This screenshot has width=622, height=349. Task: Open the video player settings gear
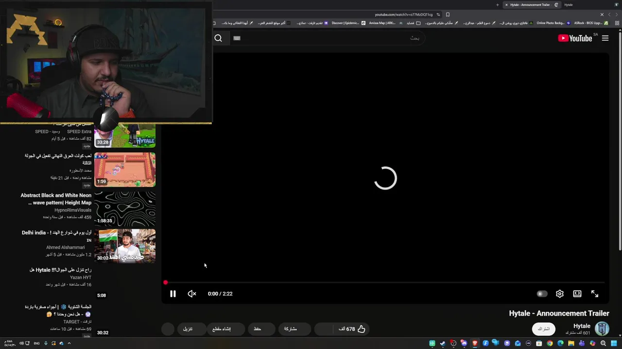pos(560,294)
